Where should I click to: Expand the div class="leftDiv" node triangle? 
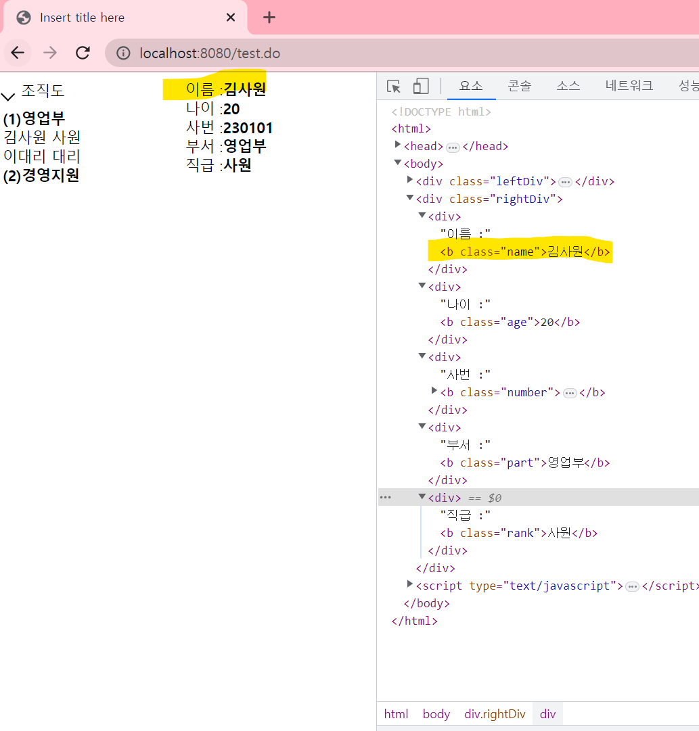click(409, 180)
